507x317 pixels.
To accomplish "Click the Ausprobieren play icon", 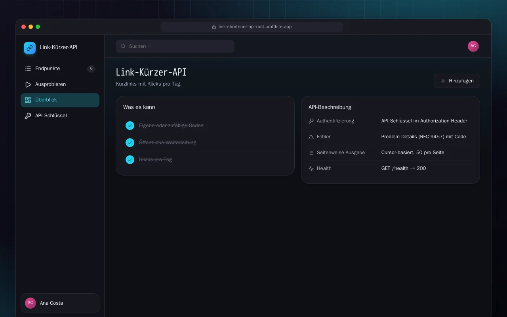I will tap(28, 84).
